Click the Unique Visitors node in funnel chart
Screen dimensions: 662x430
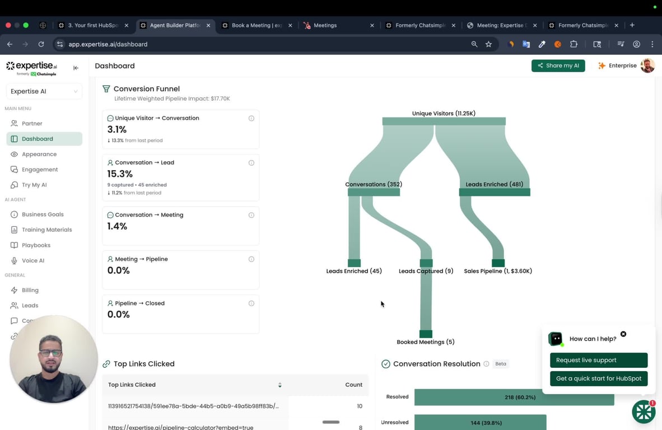(444, 121)
